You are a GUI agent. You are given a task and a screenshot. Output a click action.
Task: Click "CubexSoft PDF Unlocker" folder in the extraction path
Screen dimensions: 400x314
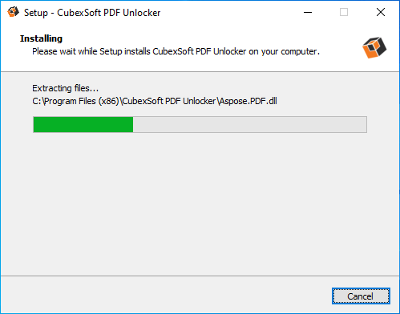click(x=169, y=101)
